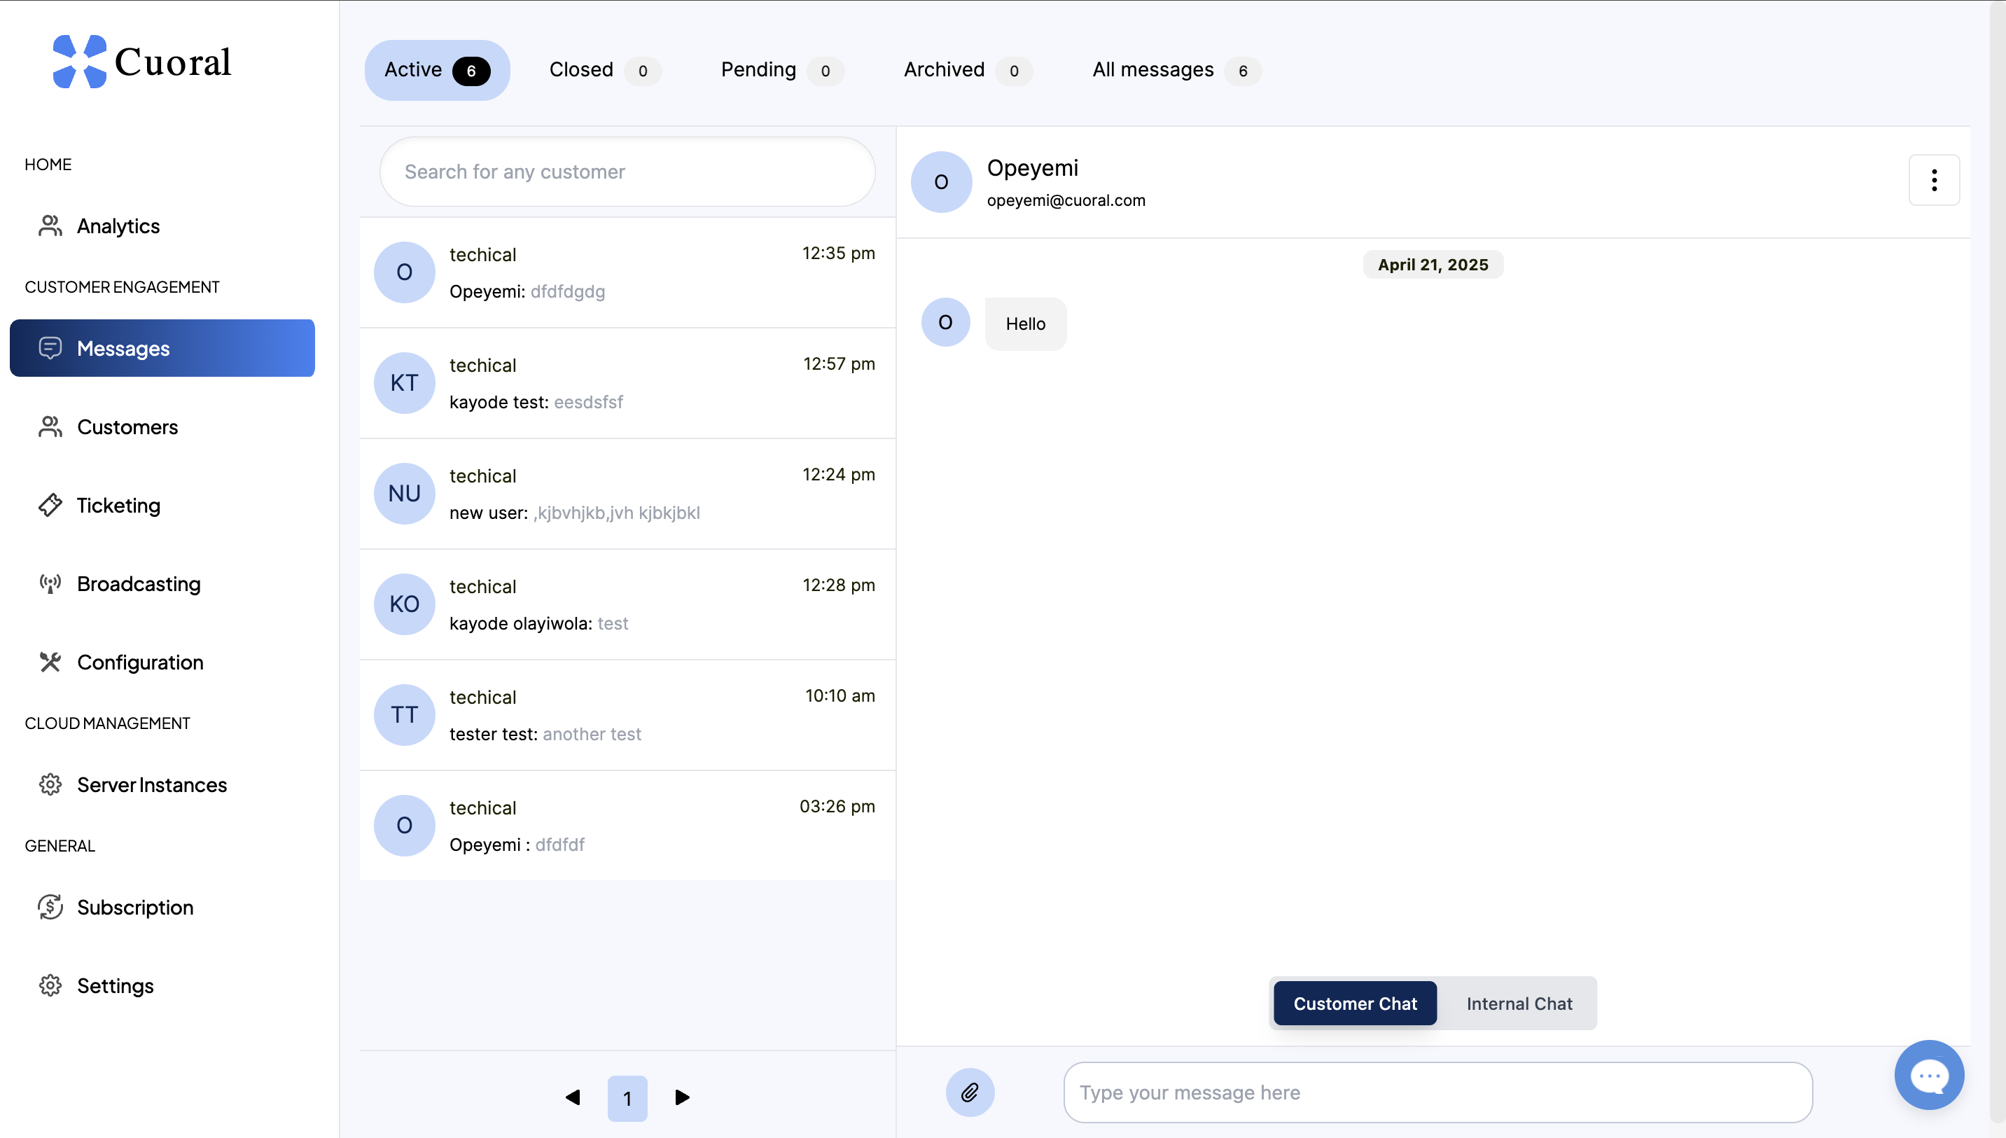The image size is (2006, 1138).
Task: Open the floating chat widget bubble
Action: coord(1929,1075)
